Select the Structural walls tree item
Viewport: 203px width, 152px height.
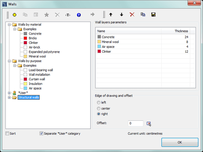click(x=28, y=97)
